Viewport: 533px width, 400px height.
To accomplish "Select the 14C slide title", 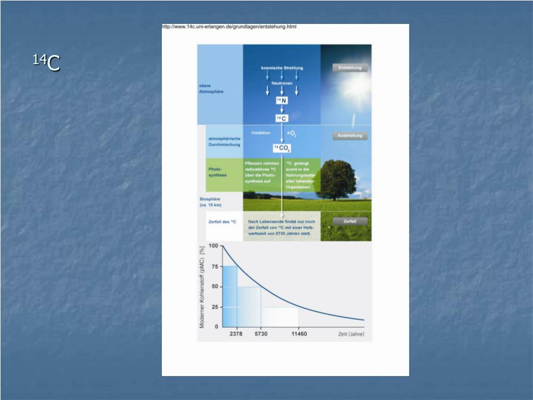I will 47,63.
